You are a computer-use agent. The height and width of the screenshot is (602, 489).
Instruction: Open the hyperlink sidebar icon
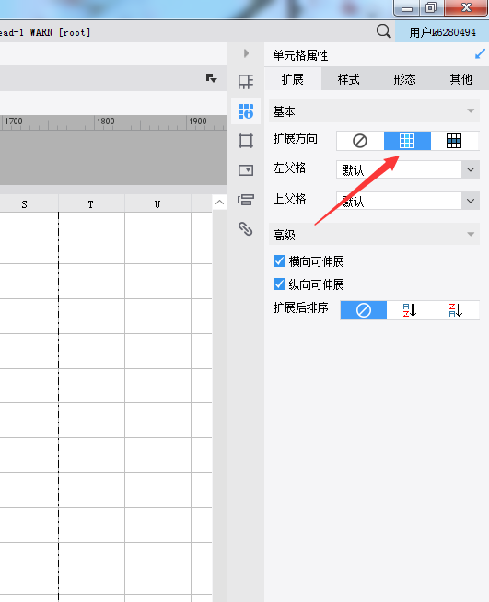click(x=246, y=229)
